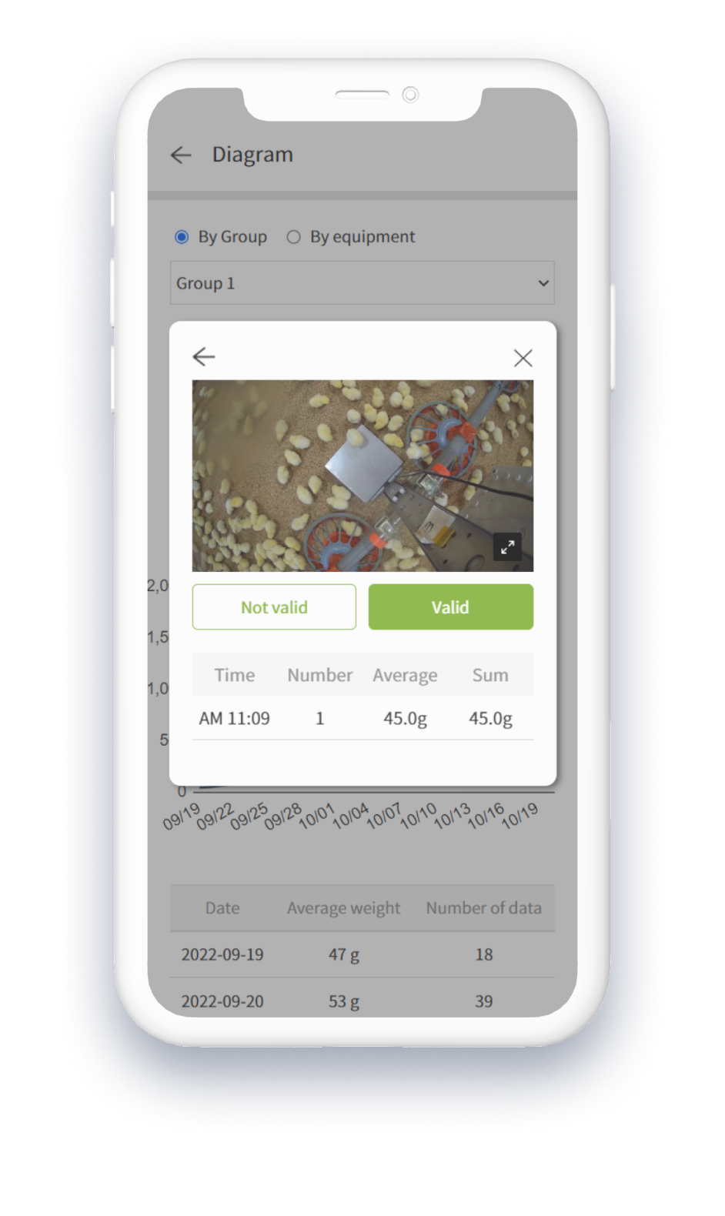Mark measurement as Valid
The height and width of the screenshot is (1216, 725).
pyautogui.click(x=450, y=607)
